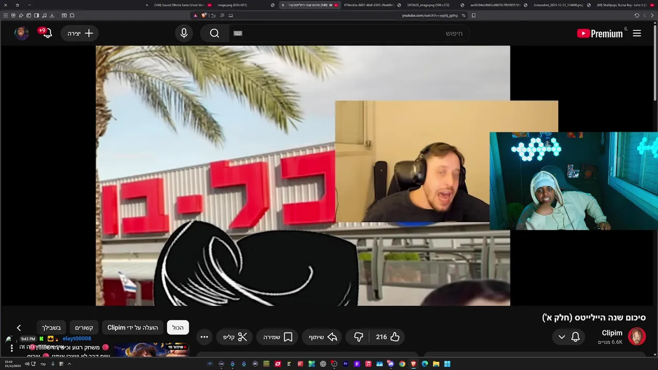Reload the page with the refresh icon
The width and height of the screenshot is (658, 370).
tap(636, 15)
